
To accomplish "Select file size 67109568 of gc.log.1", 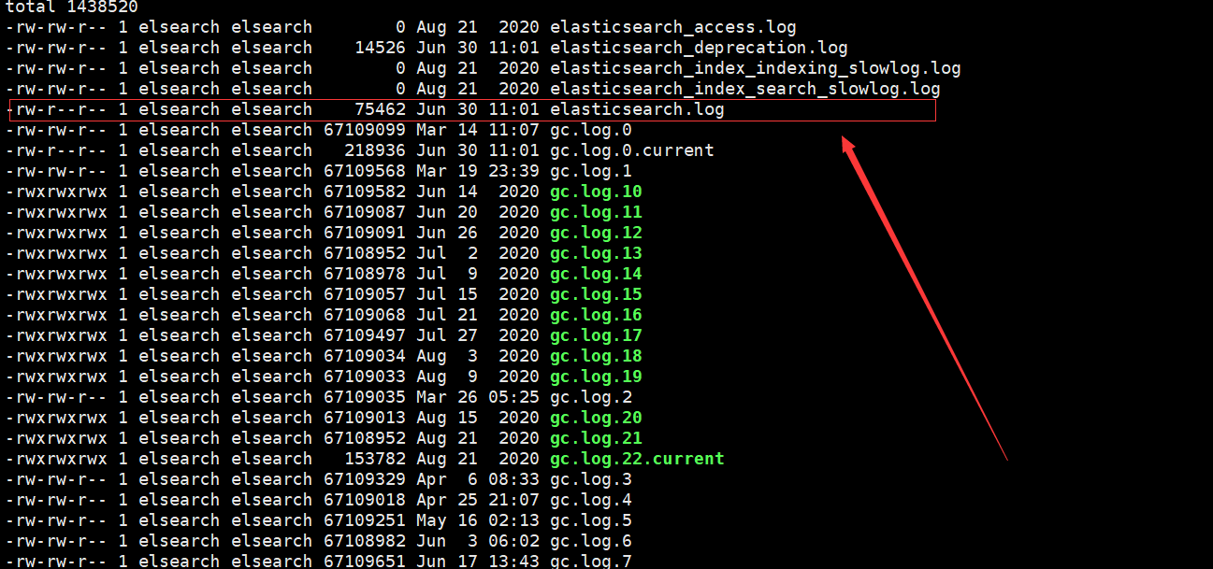I will (365, 171).
